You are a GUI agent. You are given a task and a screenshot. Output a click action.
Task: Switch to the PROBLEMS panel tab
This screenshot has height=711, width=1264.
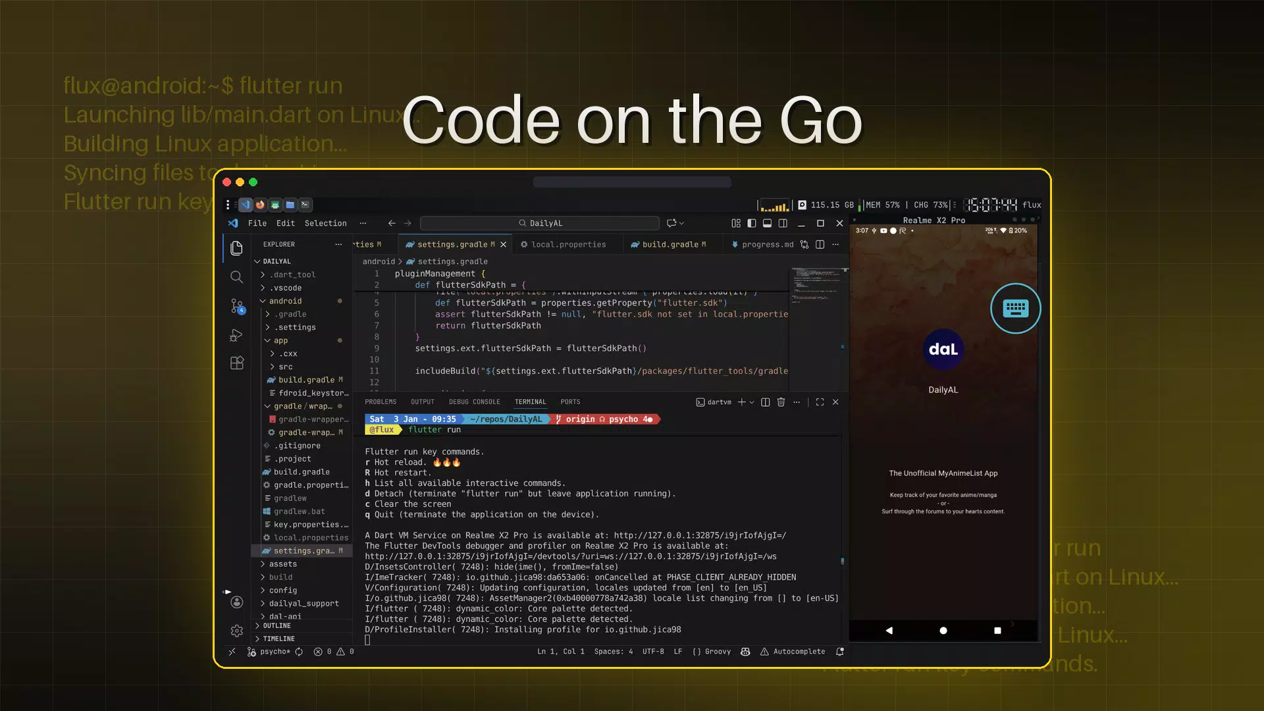tap(381, 402)
